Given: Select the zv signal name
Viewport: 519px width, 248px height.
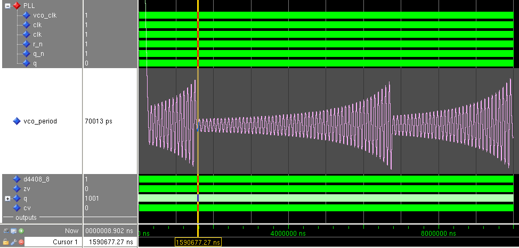Looking at the screenshot, I should 27,189.
